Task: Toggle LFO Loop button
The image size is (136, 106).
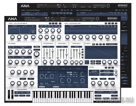Action: click(94, 79)
